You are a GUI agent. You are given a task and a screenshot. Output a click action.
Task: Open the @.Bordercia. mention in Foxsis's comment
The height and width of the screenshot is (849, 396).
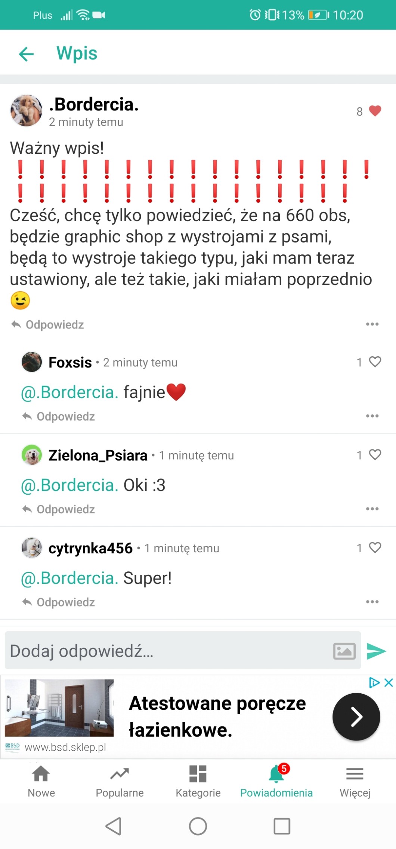tap(69, 393)
